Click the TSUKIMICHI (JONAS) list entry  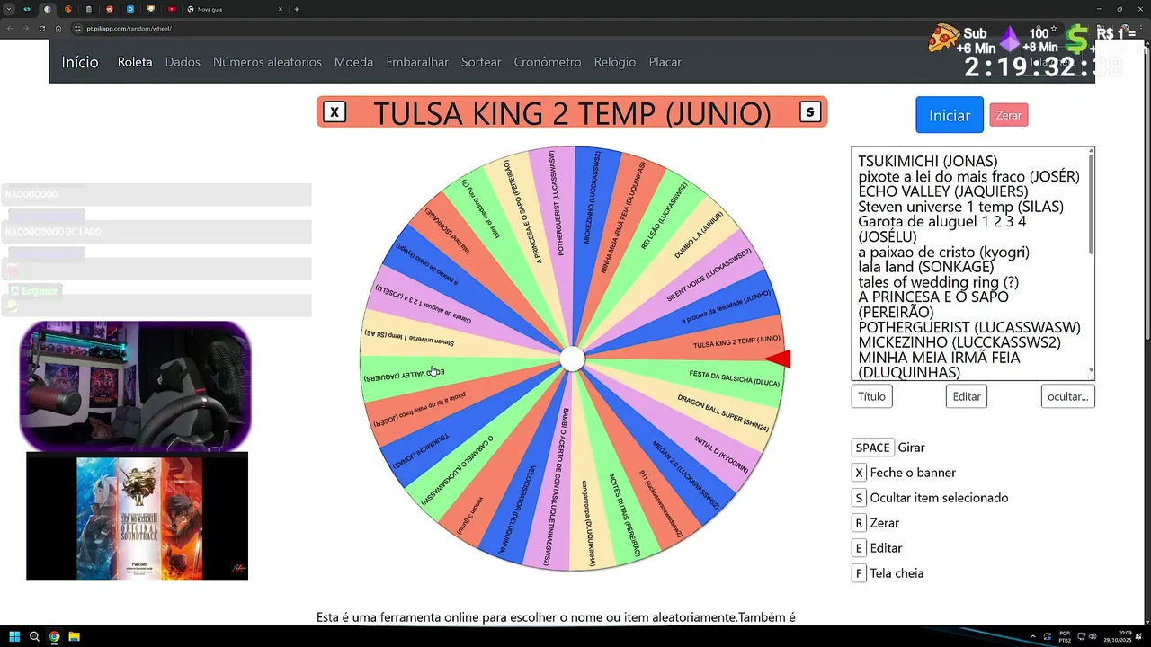coord(927,162)
